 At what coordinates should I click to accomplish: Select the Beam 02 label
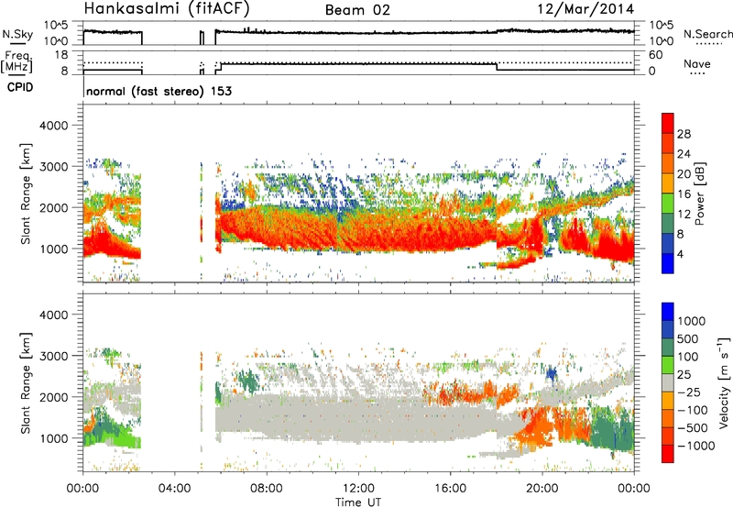[357, 10]
